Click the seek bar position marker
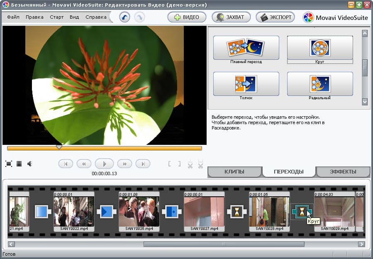373x259 pixels. point(59,147)
